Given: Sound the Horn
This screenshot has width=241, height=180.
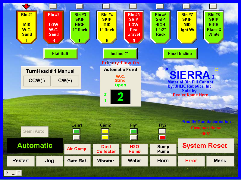Looking at the screenshot, I should pyautogui.click(x=163, y=161).
